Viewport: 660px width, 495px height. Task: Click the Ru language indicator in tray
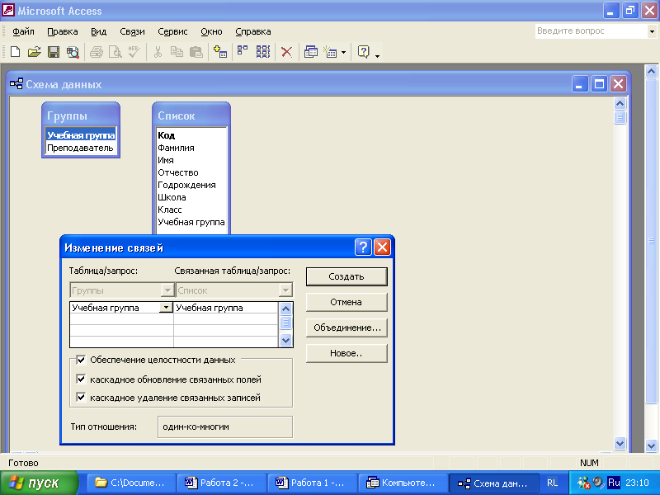(614, 483)
